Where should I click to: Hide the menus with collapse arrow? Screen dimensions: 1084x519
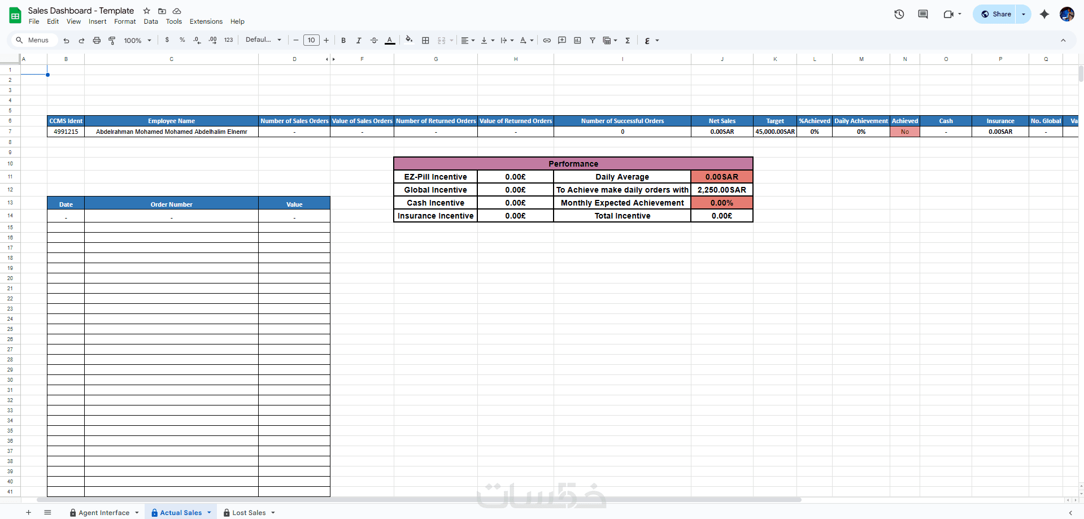(x=1063, y=41)
